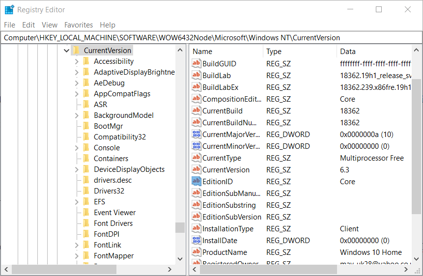Select the CurrentBuild string value icon

[x=197, y=110]
